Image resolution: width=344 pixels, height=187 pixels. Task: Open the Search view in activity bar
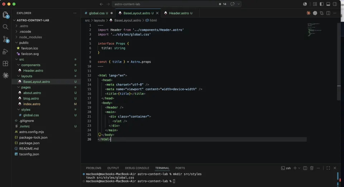click(x=5, y=27)
